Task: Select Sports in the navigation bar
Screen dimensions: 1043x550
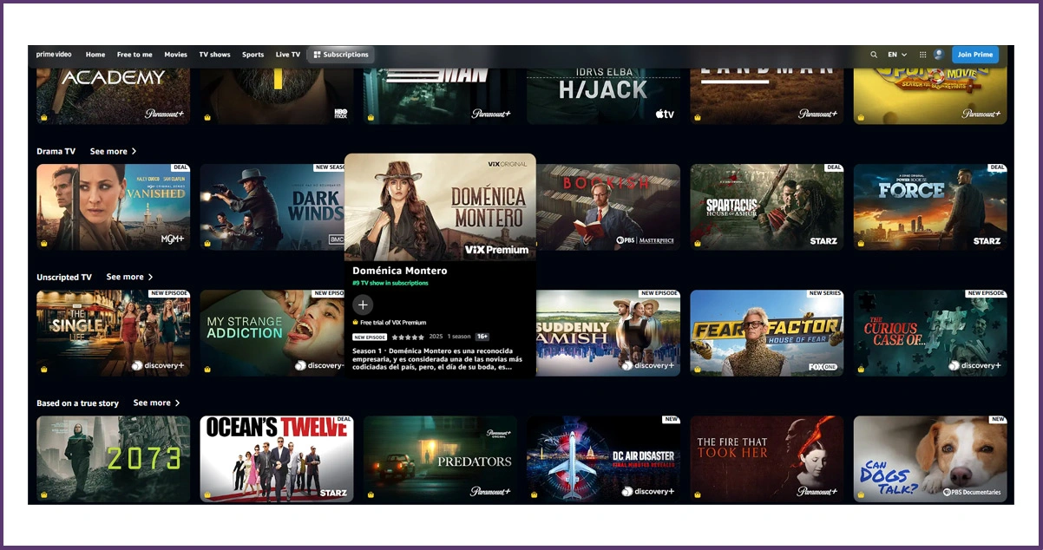Action: coord(253,54)
